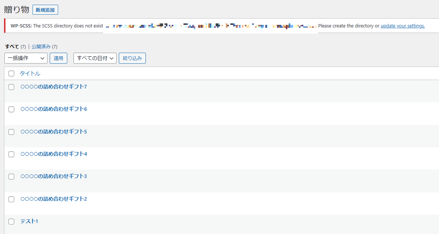Open post ○○○○の詰め合わせギフト4
Viewport: 439px width, 234px height.
click(x=54, y=154)
